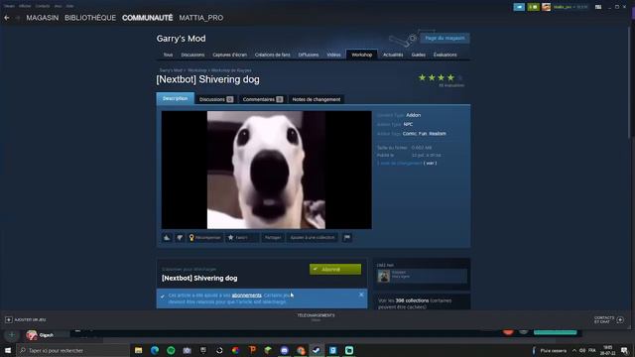Switch to the Captures d'écran tab
635x357 pixels.
[x=229, y=55]
